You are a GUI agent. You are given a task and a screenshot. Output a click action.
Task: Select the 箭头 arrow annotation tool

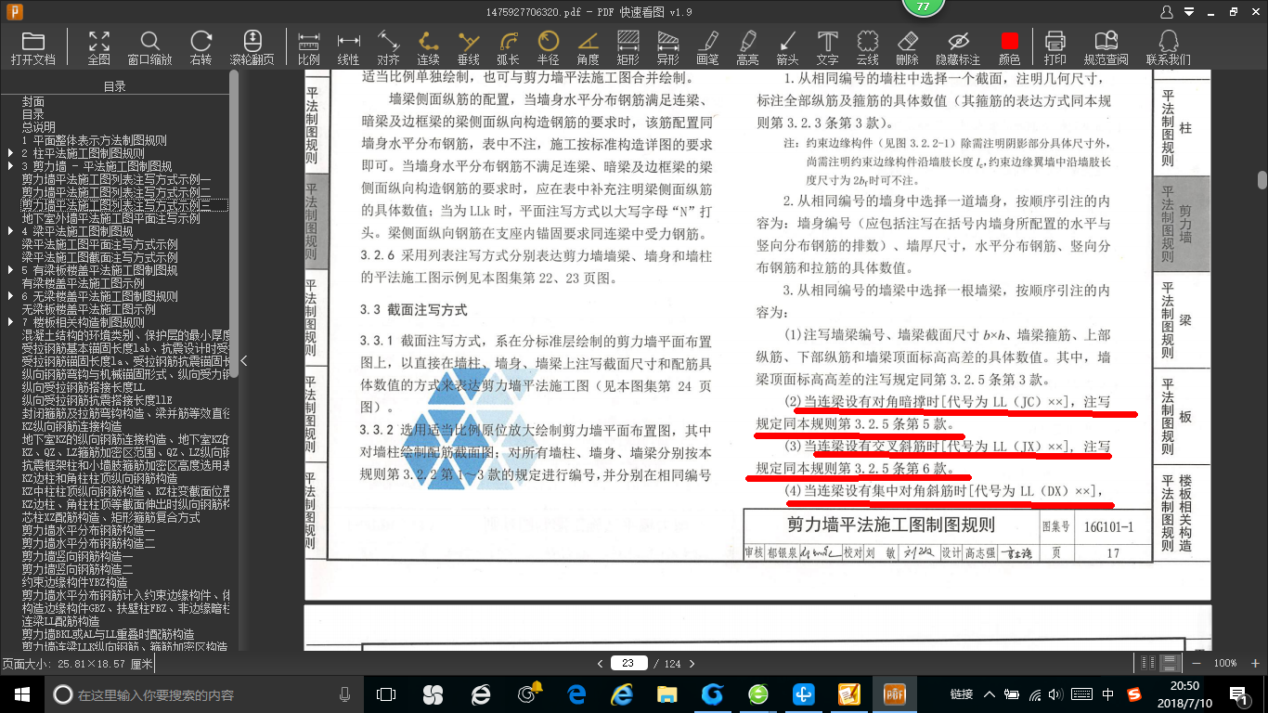[x=787, y=47]
